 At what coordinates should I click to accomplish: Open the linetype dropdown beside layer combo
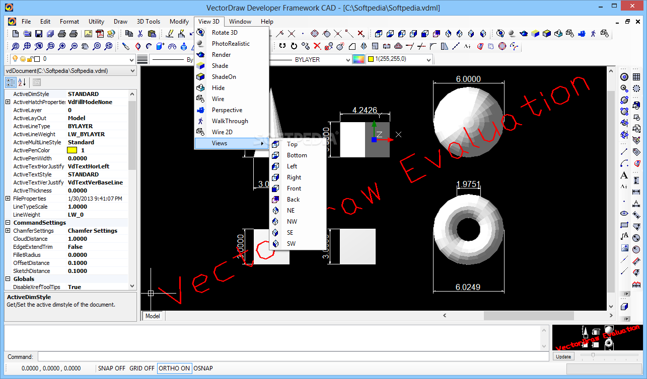171,59
